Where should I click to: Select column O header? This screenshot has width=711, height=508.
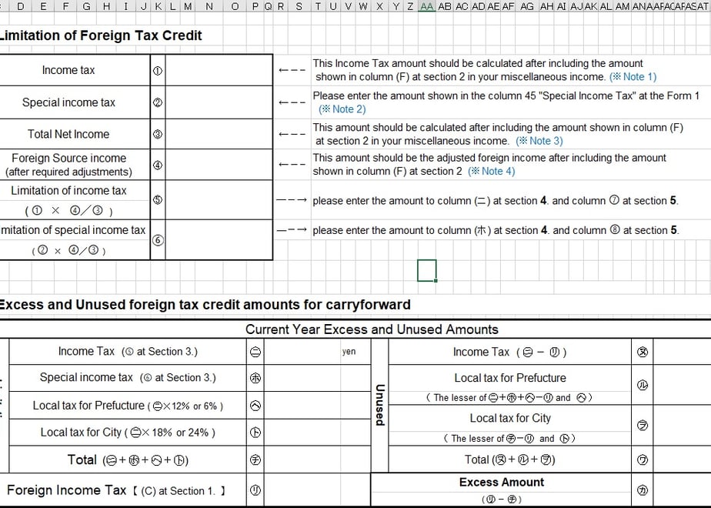pos(235,6)
